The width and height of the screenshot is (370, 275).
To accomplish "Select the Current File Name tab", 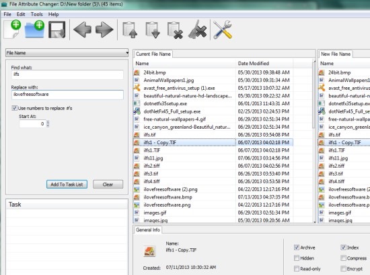I will click(153, 54).
